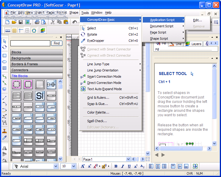Click the Find button in library panel
Image resolution: width=221 pixels, height=177 pixels.
57,43
